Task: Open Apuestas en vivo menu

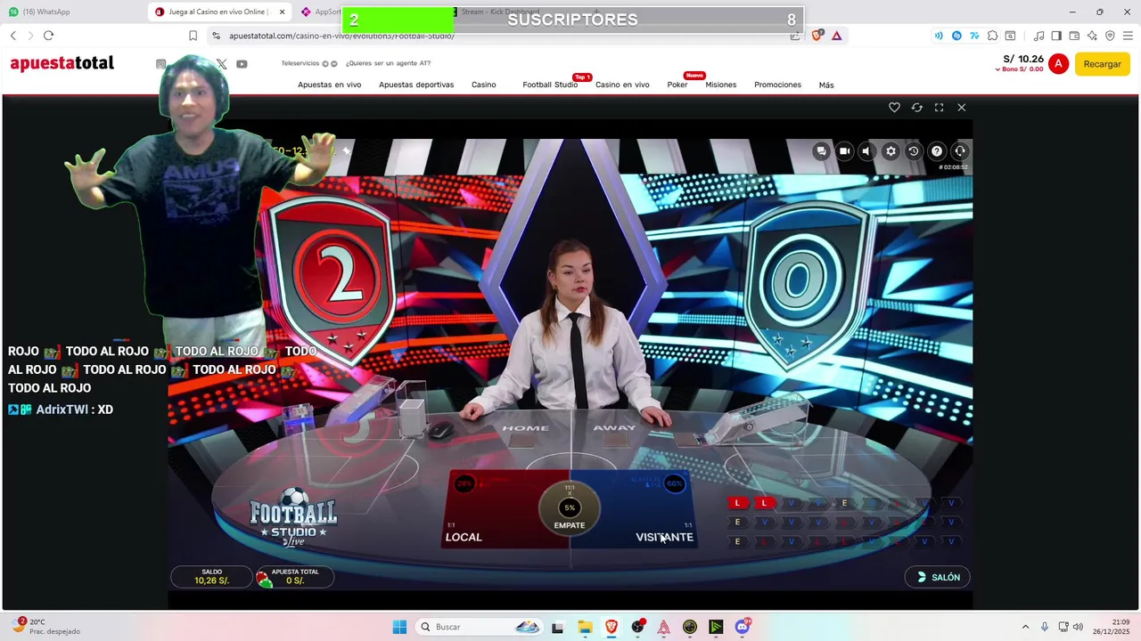Action: pos(329,85)
